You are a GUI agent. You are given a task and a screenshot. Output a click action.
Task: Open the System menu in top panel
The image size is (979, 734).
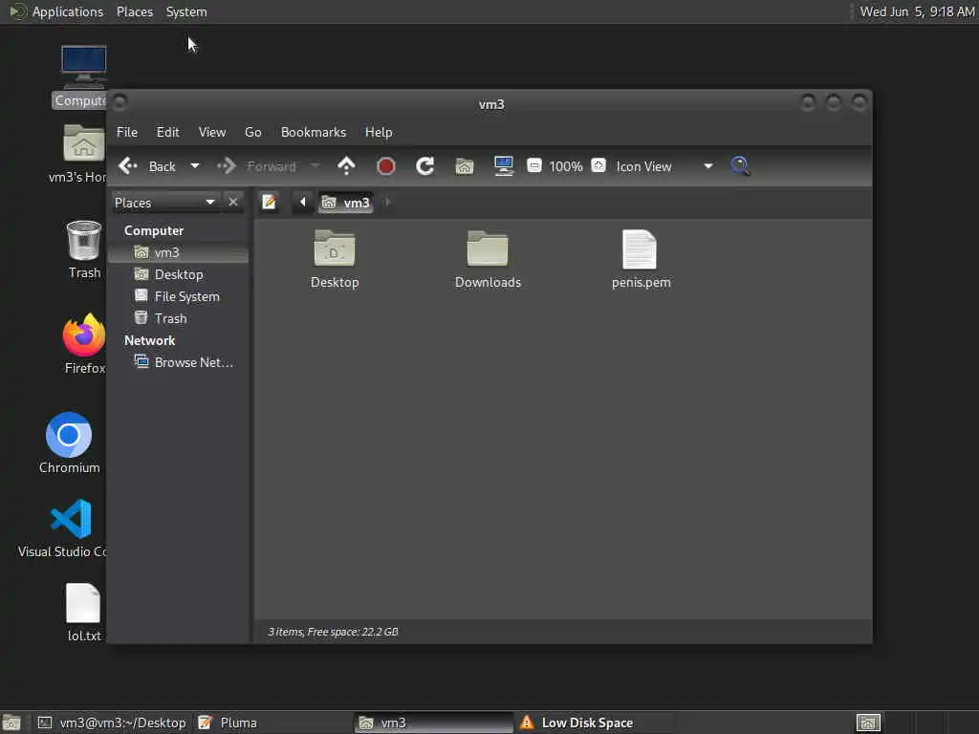(x=186, y=11)
